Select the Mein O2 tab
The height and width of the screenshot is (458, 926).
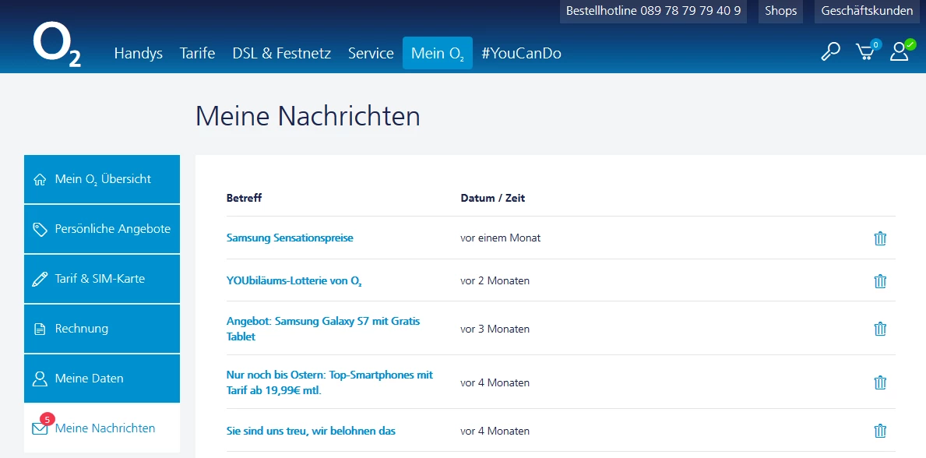tap(438, 54)
